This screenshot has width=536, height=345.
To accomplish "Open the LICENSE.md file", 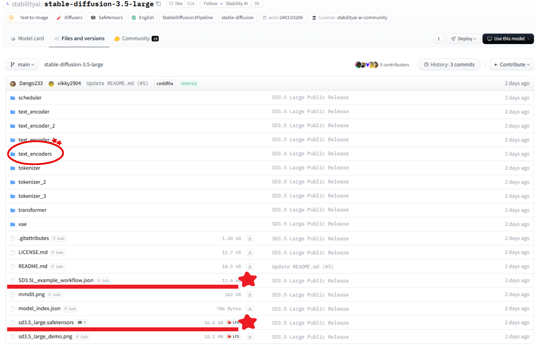I will [33, 252].
